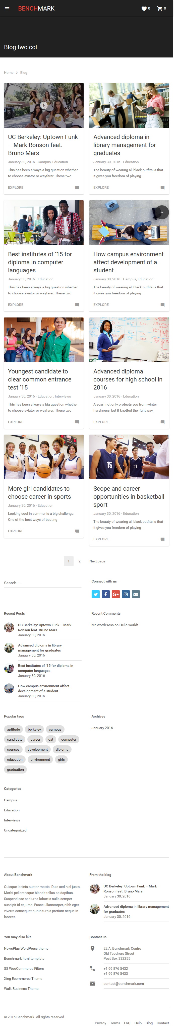This screenshot has width=174, height=1032.
Task: Open the Interviews category
Action: click(x=12, y=820)
